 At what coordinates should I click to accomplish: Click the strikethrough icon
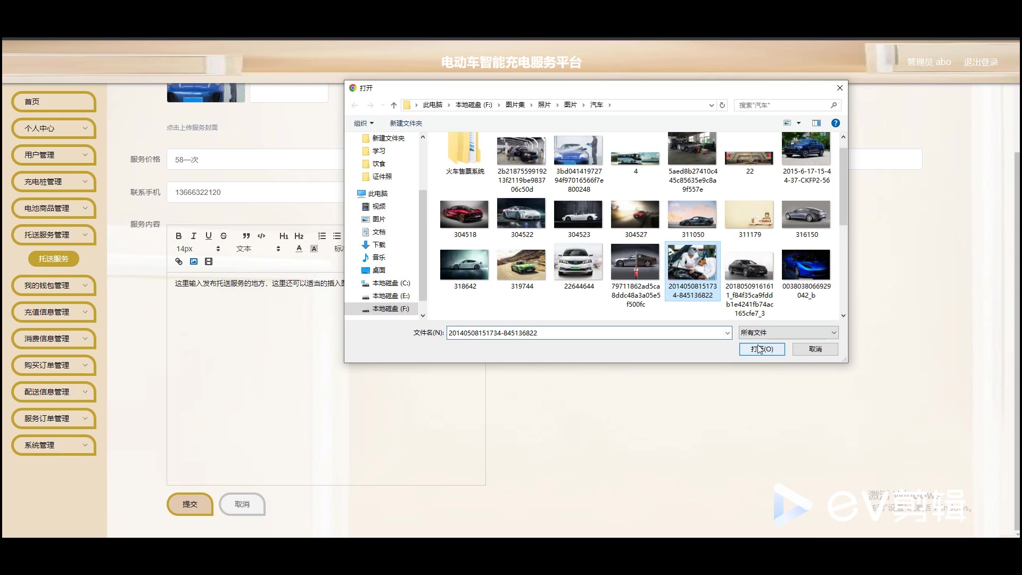pos(224,236)
